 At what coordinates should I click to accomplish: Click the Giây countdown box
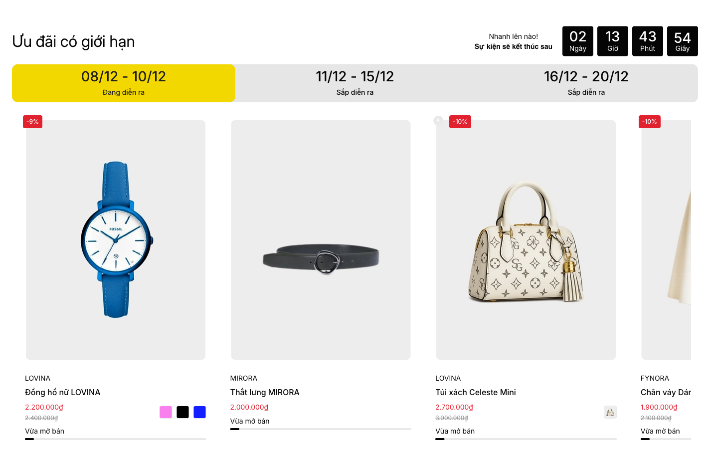tap(682, 41)
